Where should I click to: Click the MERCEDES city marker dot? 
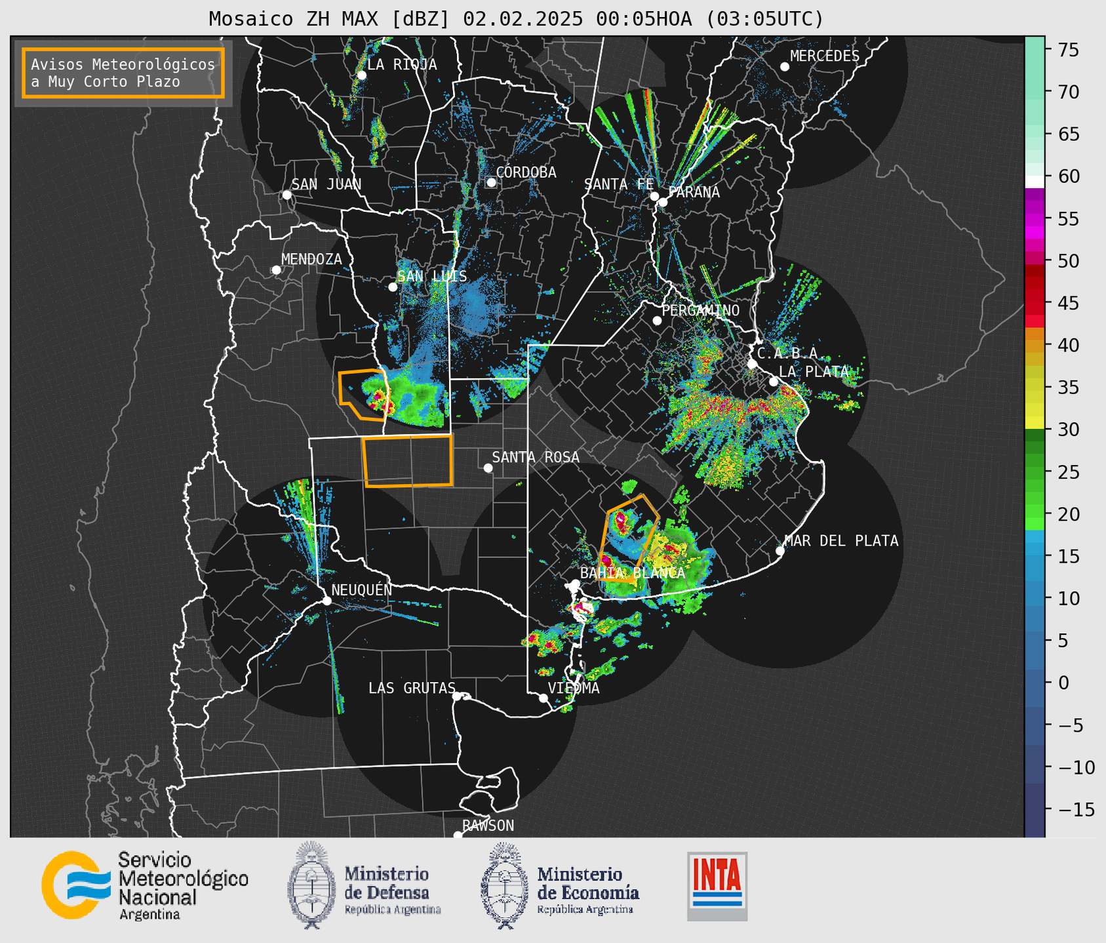pos(785,67)
